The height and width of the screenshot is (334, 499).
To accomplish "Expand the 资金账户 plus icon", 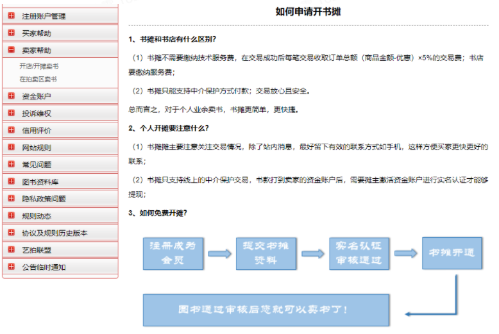I will pos(12,96).
